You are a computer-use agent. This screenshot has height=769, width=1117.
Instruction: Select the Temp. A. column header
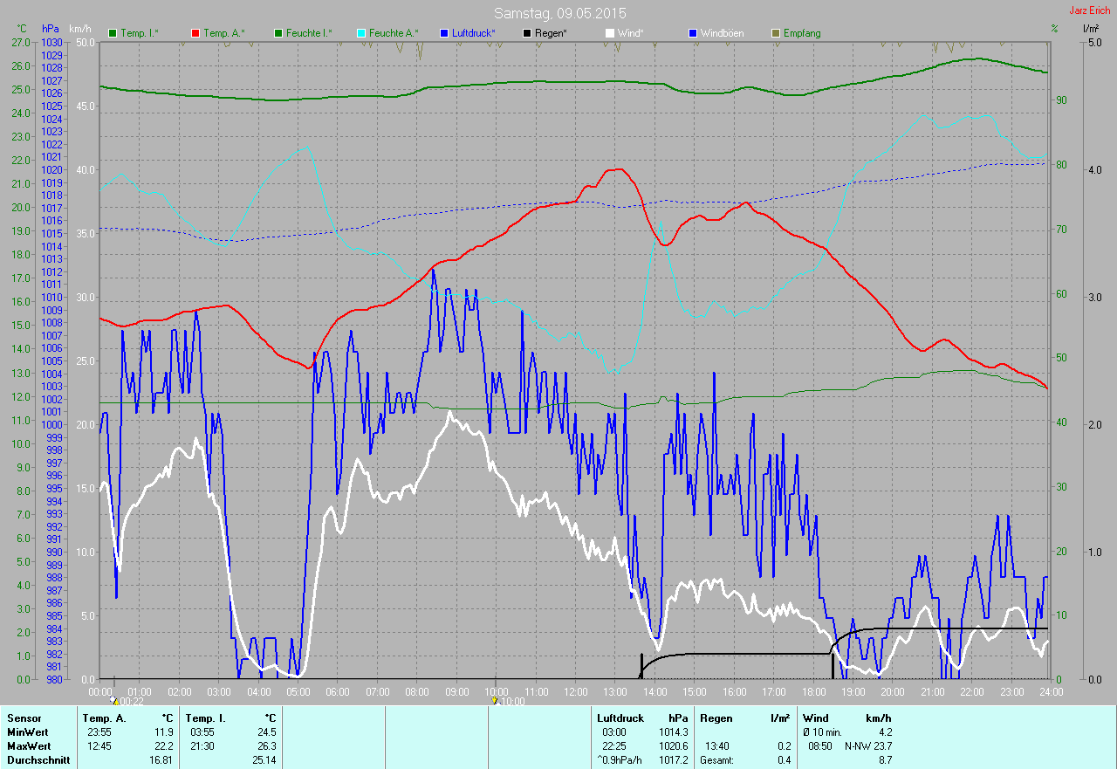[x=103, y=718]
